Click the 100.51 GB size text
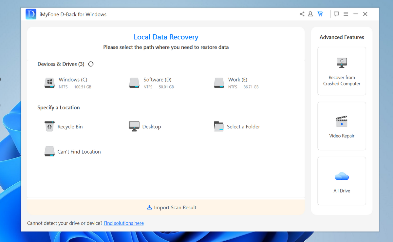The height and width of the screenshot is (242, 393). tap(83, 87)
